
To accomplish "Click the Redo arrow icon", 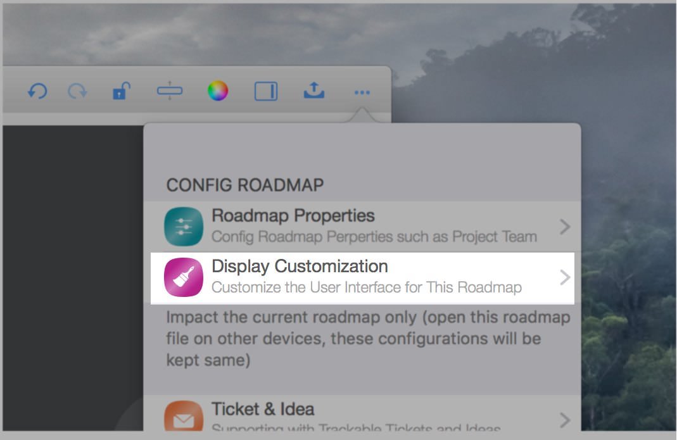I will click(77, 92).
